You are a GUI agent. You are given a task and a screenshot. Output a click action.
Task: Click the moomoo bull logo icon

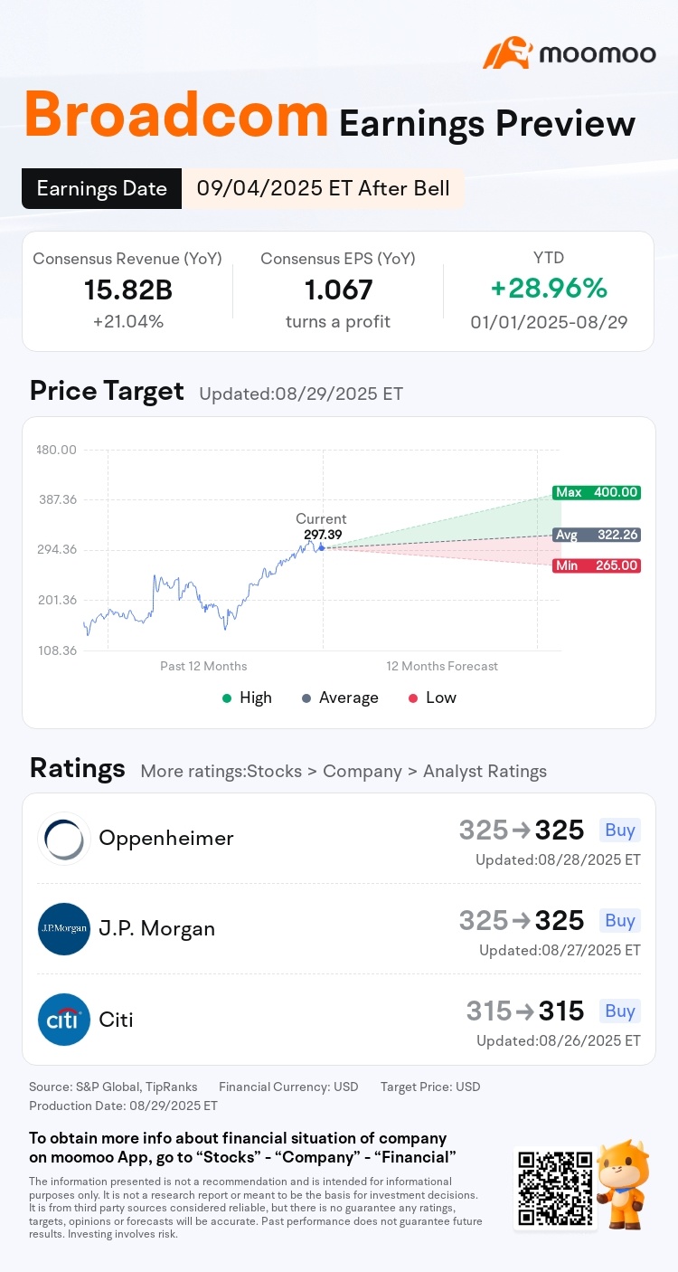pos(507,53)
